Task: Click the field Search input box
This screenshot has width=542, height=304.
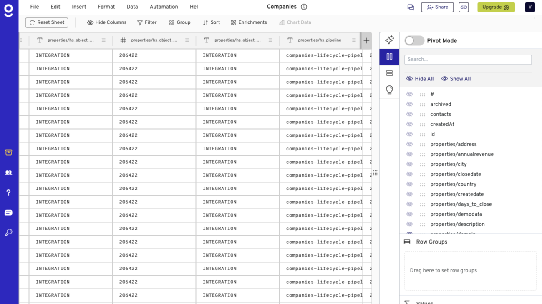Action: pos(468,59)
